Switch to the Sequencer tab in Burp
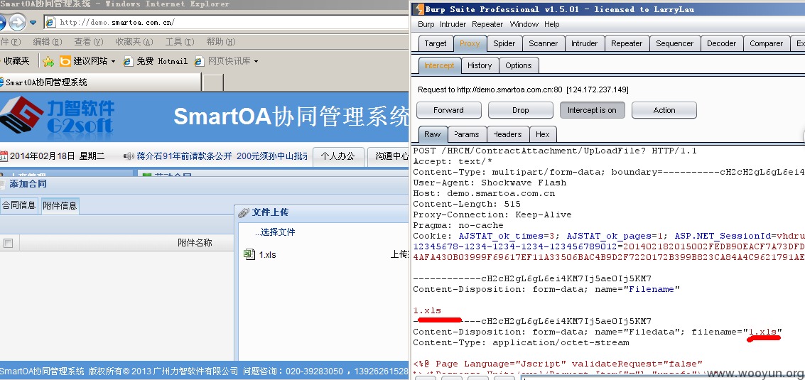The width and height of the screenshot is (805, 380). 674,43
